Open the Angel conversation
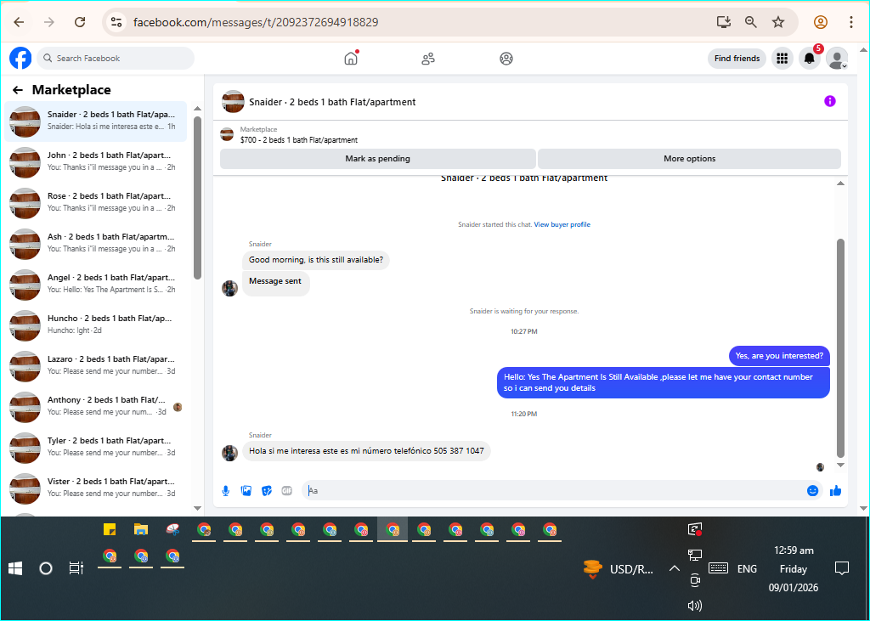 [x=96, y=285]
